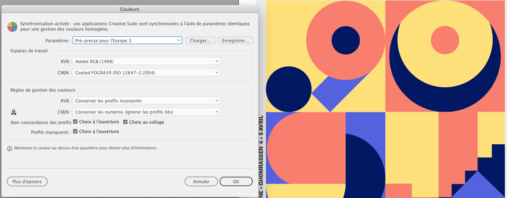Click the Synchronisation activée message text
This screenshot has width=507, height=198.
click(x=135, y=26)
